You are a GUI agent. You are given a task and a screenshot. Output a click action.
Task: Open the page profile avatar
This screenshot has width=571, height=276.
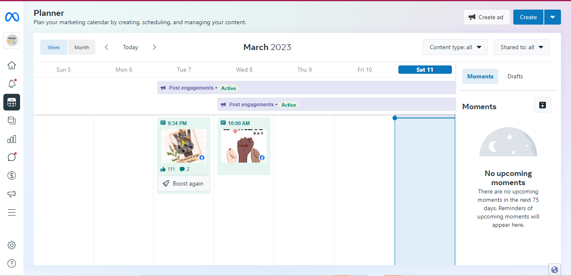[12, 40]
